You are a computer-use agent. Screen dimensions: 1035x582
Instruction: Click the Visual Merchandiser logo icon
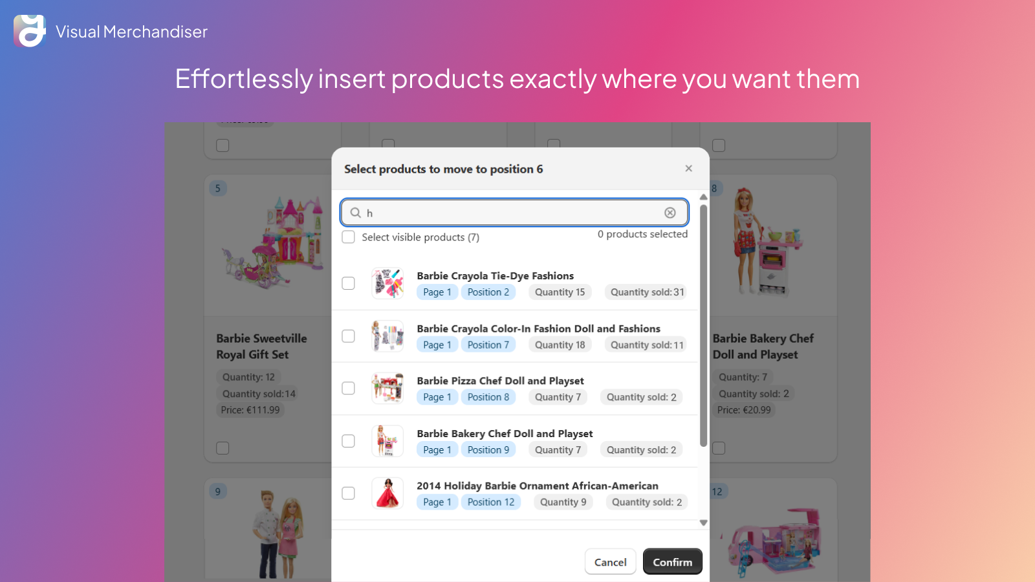click(x=30, y=30)
